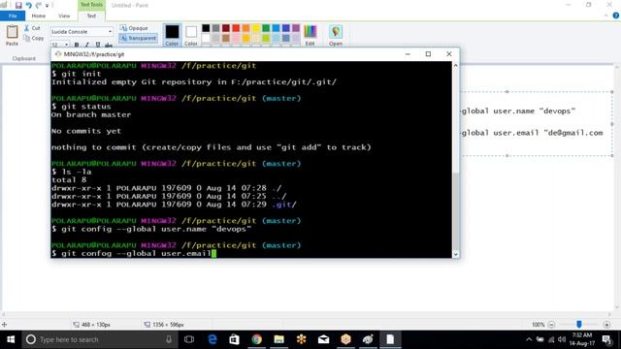
Task: Open volume control in system tray
Action: pos(562,339)
